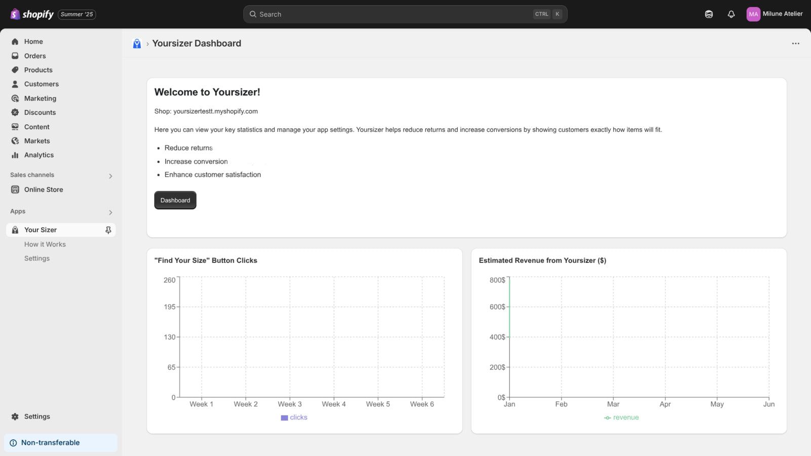This screenshot has width=811, height=456.
Task: Click the Home icon in sidebar
Action: coord(15,42)
